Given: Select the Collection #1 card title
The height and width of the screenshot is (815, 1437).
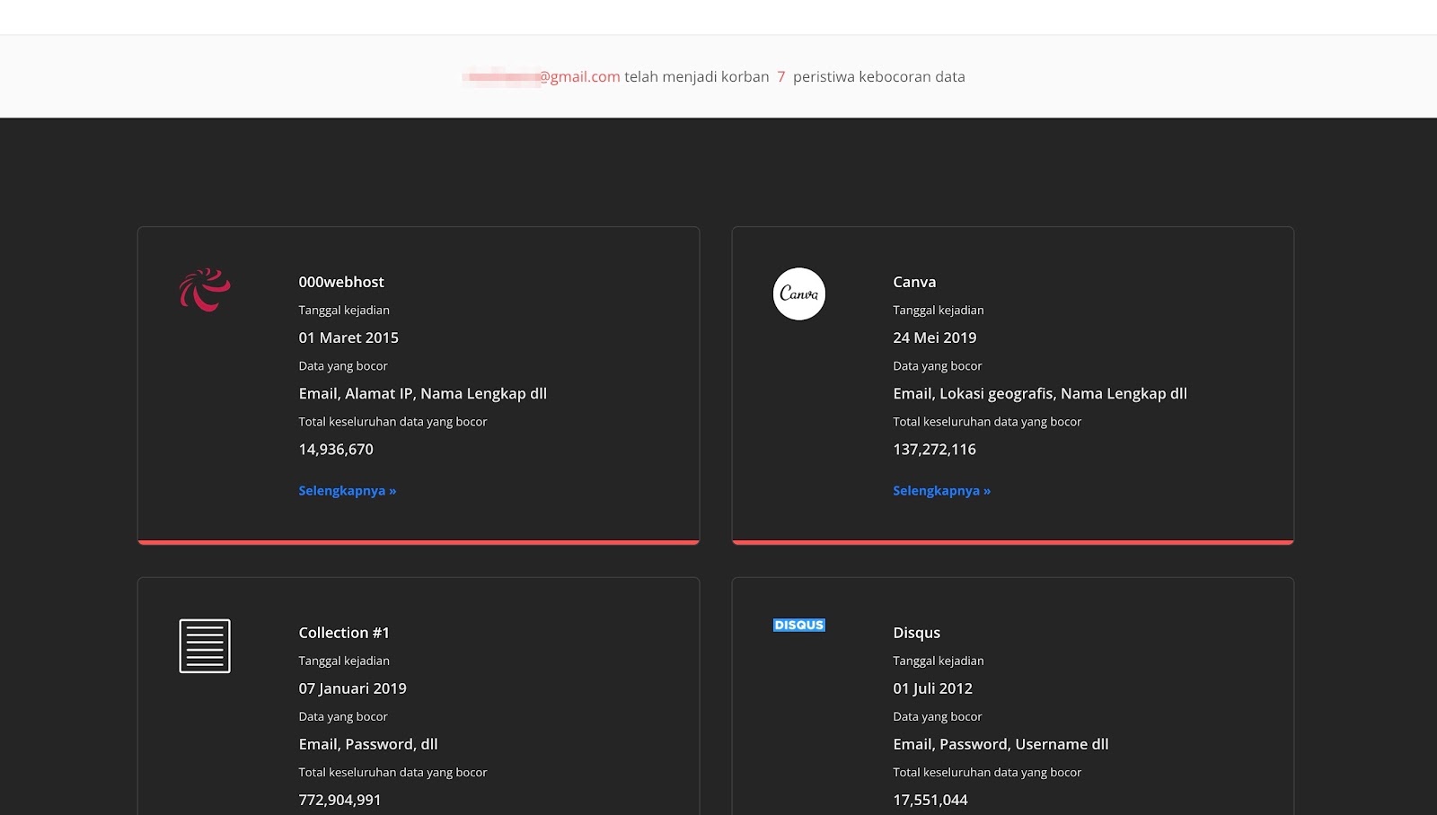Looking at the screenshot, I should (344, 633).
